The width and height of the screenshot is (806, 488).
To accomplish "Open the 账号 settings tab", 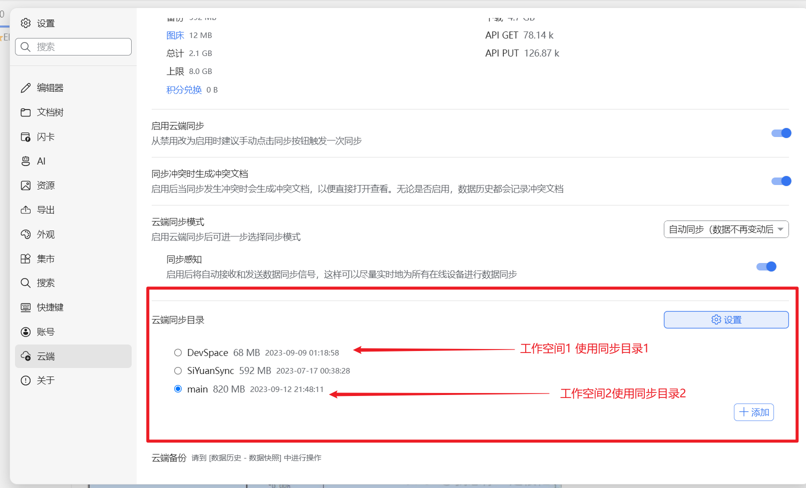I will [73, 332].
